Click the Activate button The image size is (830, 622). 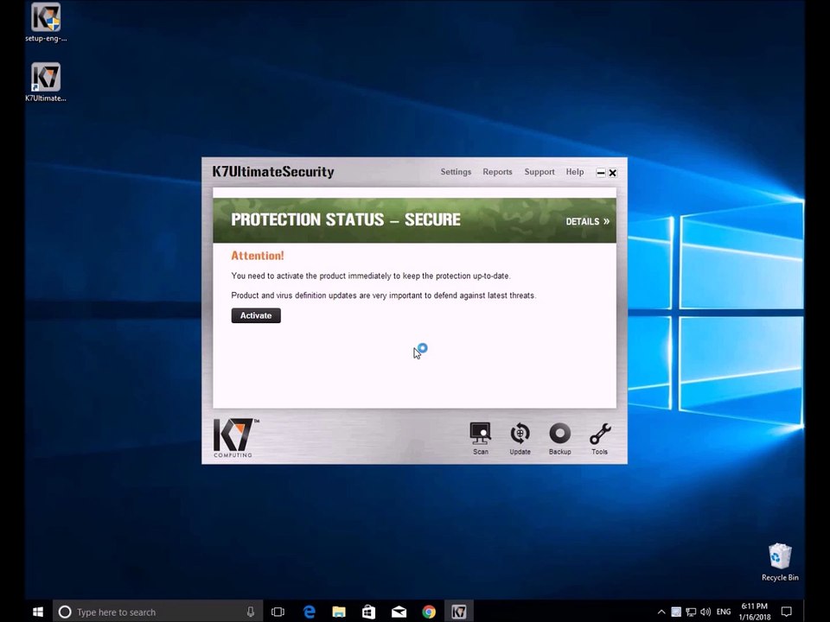point(256,316)
